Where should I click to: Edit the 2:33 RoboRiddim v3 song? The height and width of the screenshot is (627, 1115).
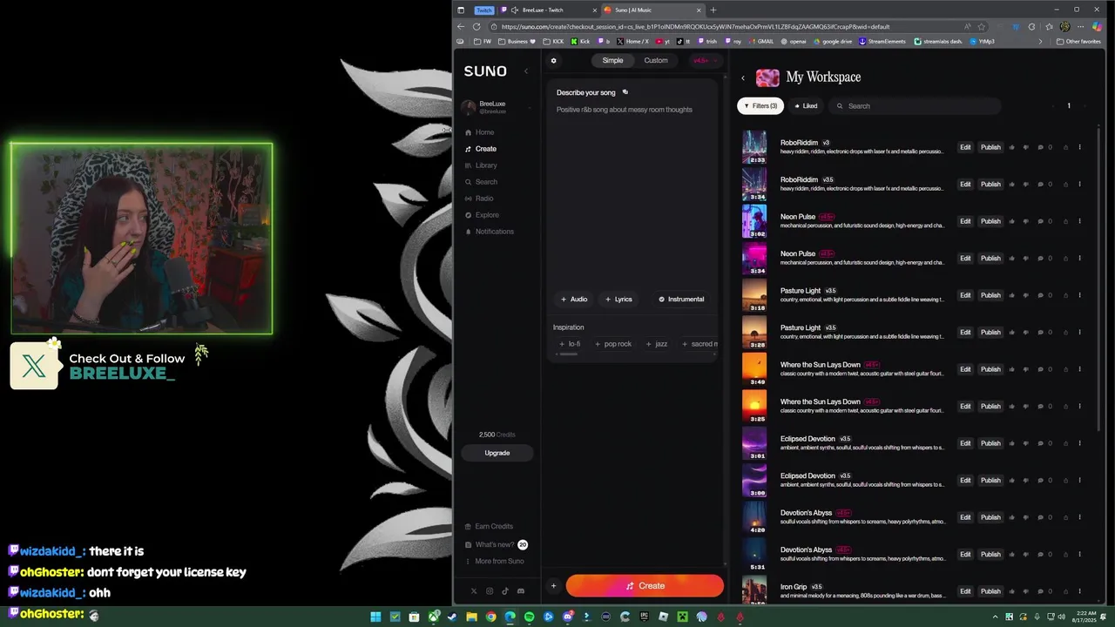[965, 147]
